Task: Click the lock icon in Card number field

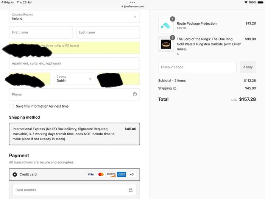Action: tap(131, 190)
